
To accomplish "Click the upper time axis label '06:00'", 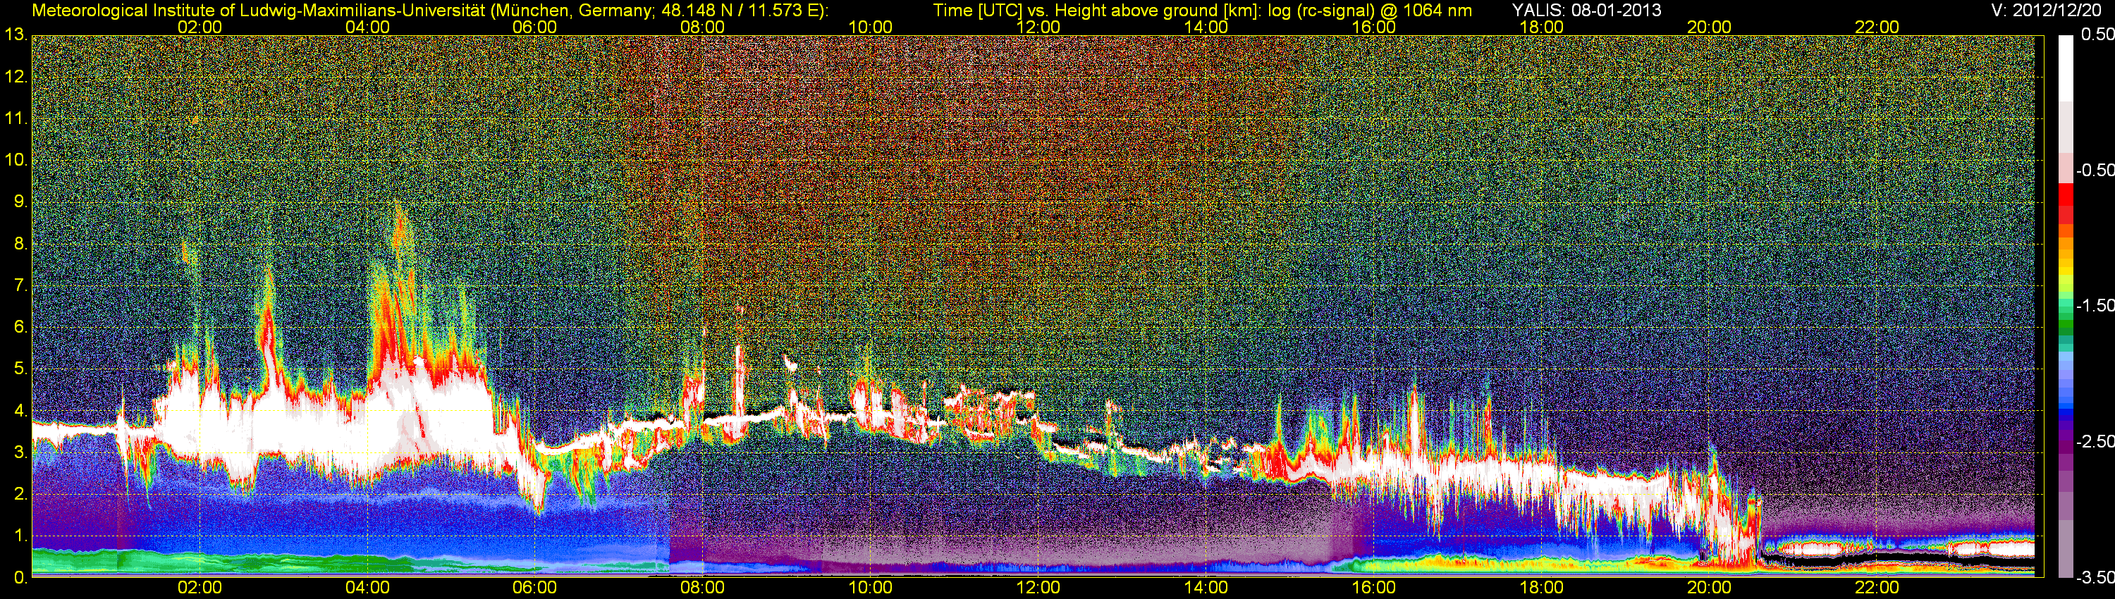I will [534, 27].
